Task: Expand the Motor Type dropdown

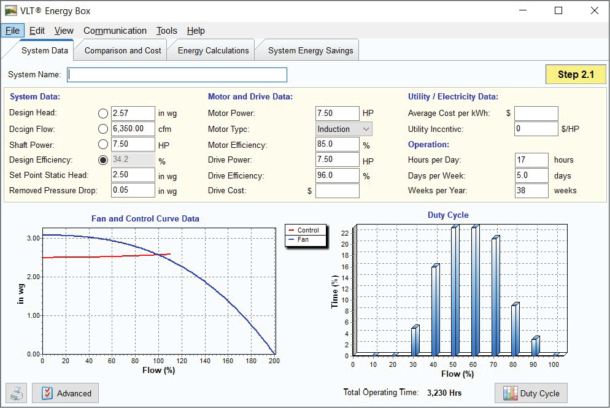Action: [x=344, y=129]
